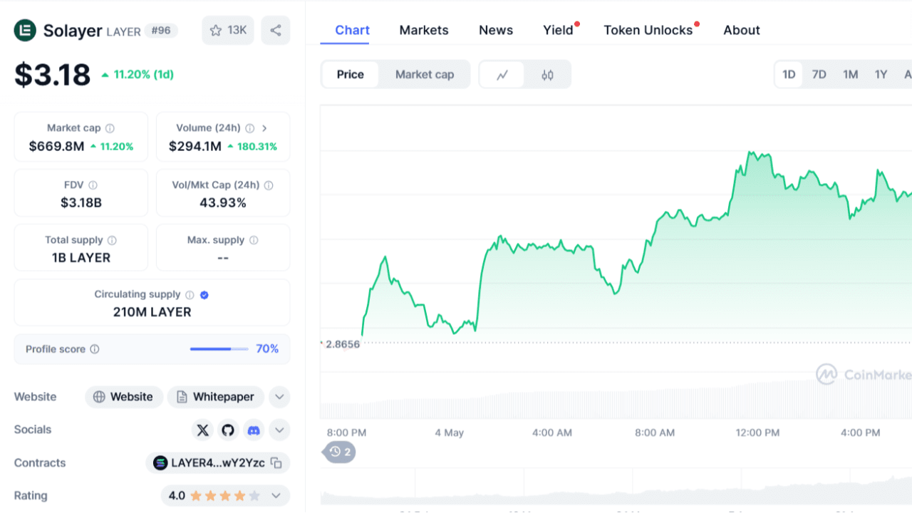The width and height of the screenshot is (912, 513).
Task: Click the Profile score info icon
Action: [95, 349]
